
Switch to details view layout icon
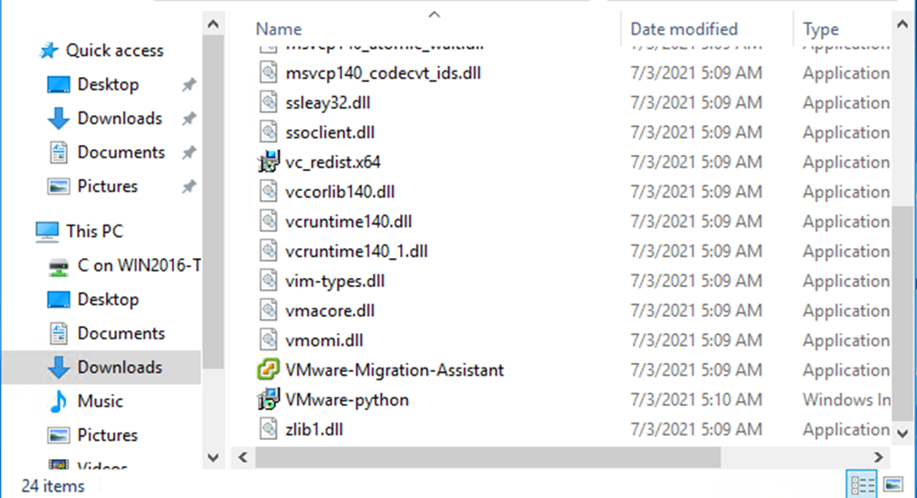tap(862, 484)
